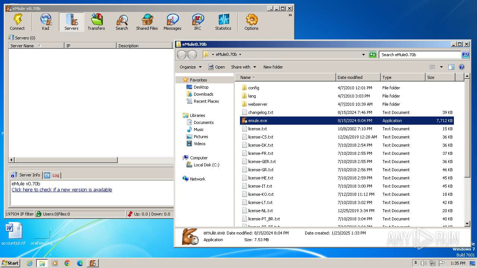The width and height of the screenshot is (477, 268).
Task: Open the Pictures library
Action: 201,137
